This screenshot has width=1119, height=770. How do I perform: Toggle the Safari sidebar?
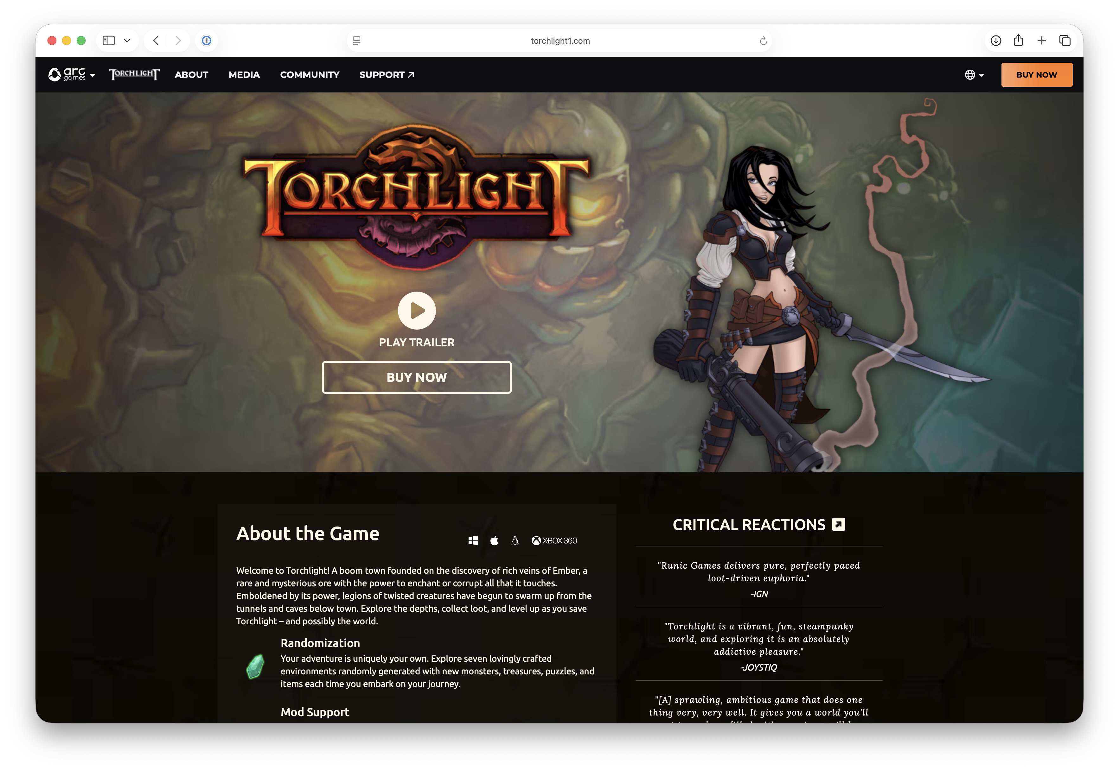(109, 41)
